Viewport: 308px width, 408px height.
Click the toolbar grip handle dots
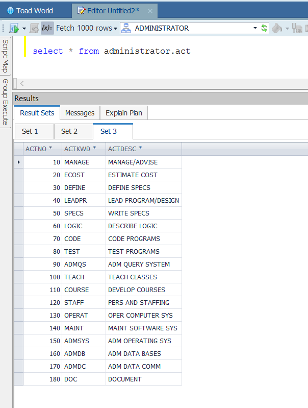point(3,28)
